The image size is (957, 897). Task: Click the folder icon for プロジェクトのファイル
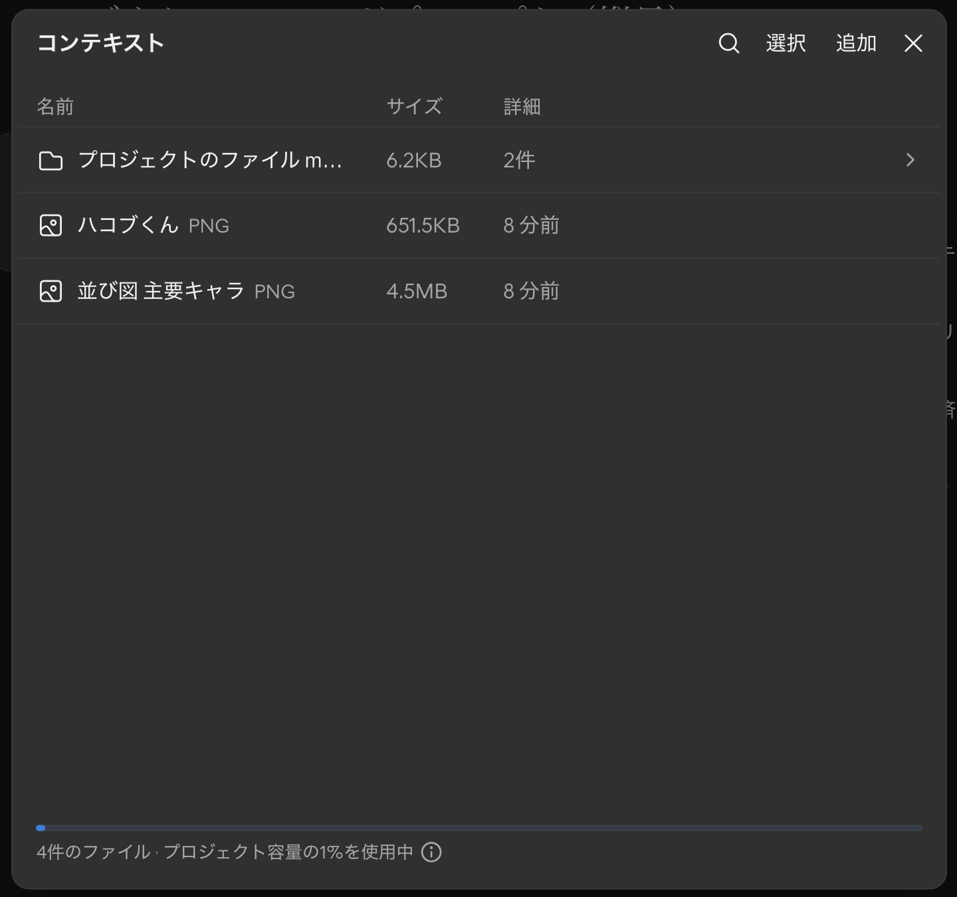pos(51,160)
